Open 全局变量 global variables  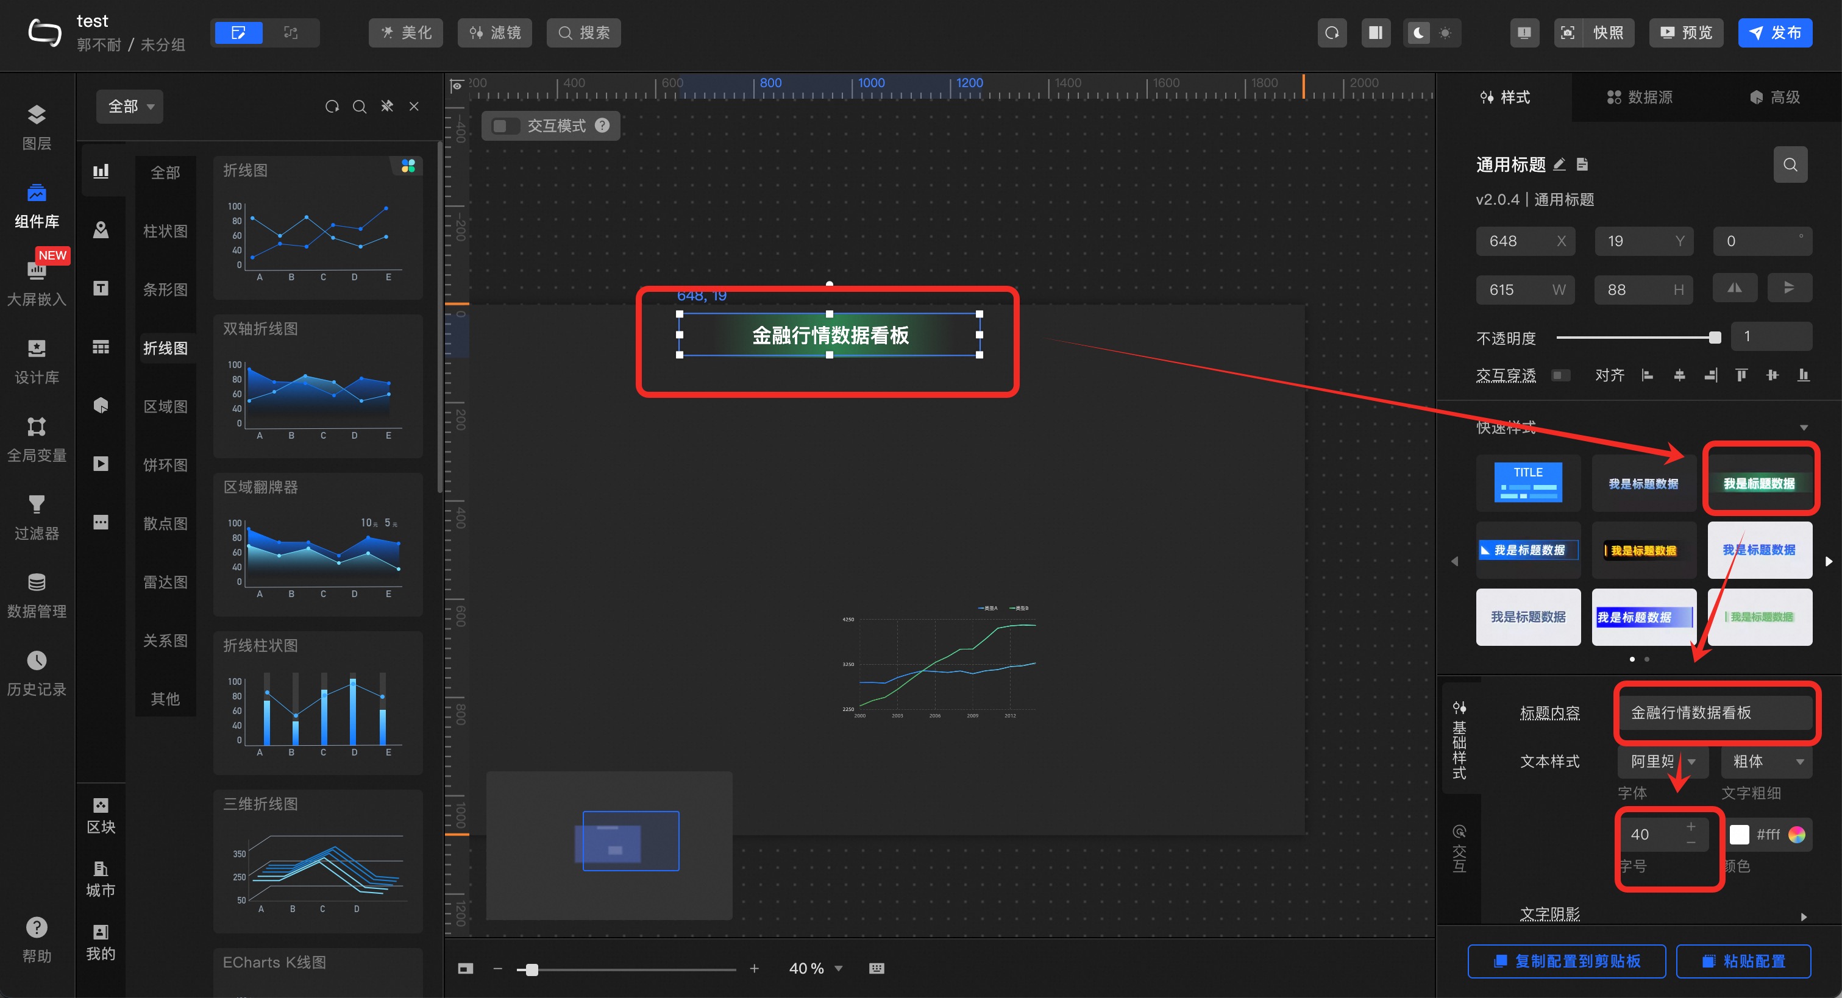[x=37, y=440]
